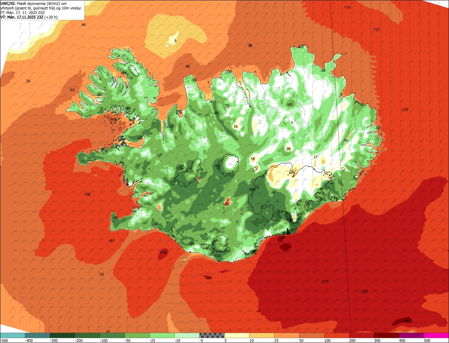Viewport: 449px width, 343px height.
Task: Click the map value 13
Action: tap(236, 127)
